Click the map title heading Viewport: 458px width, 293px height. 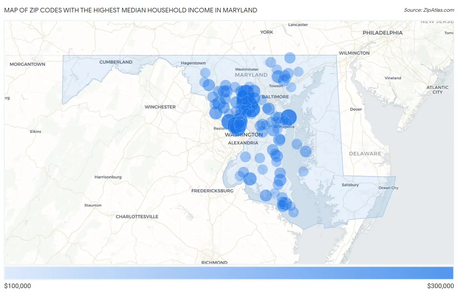tap(131, 10)
